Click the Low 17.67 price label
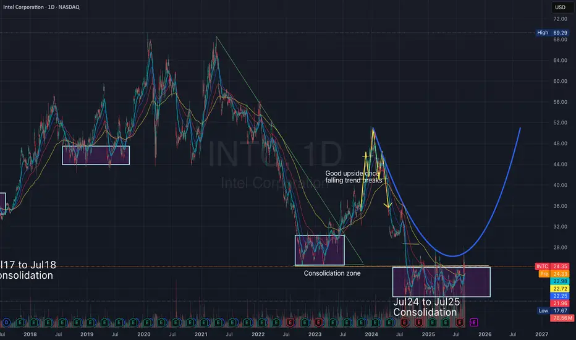This screenshot has width=576, height=340. click(553, 310)
